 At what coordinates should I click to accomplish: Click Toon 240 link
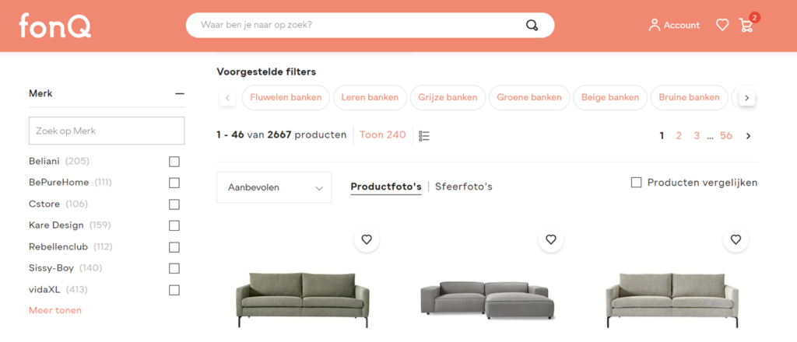click(383, 135)
